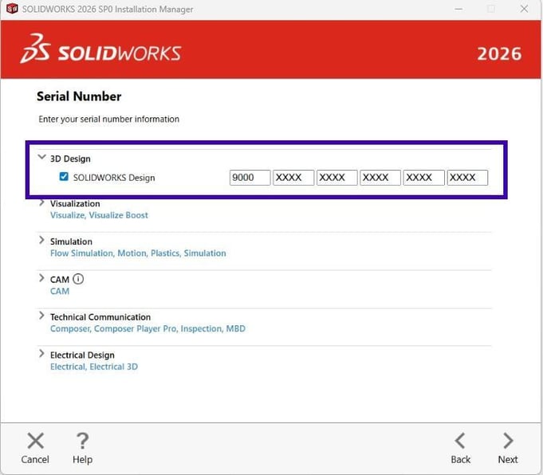
Task: Click the fifth serial number field
Action: click(424, 178)
